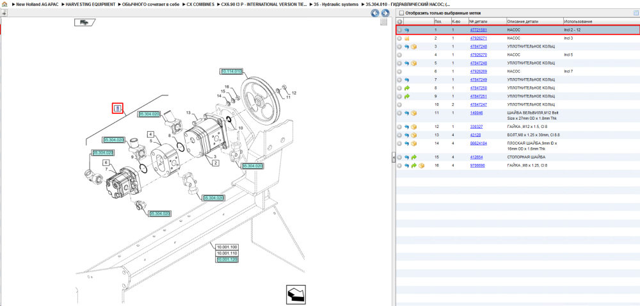
Task: Toggle selection circle for part 47926271
Action: tap(399, 38)
